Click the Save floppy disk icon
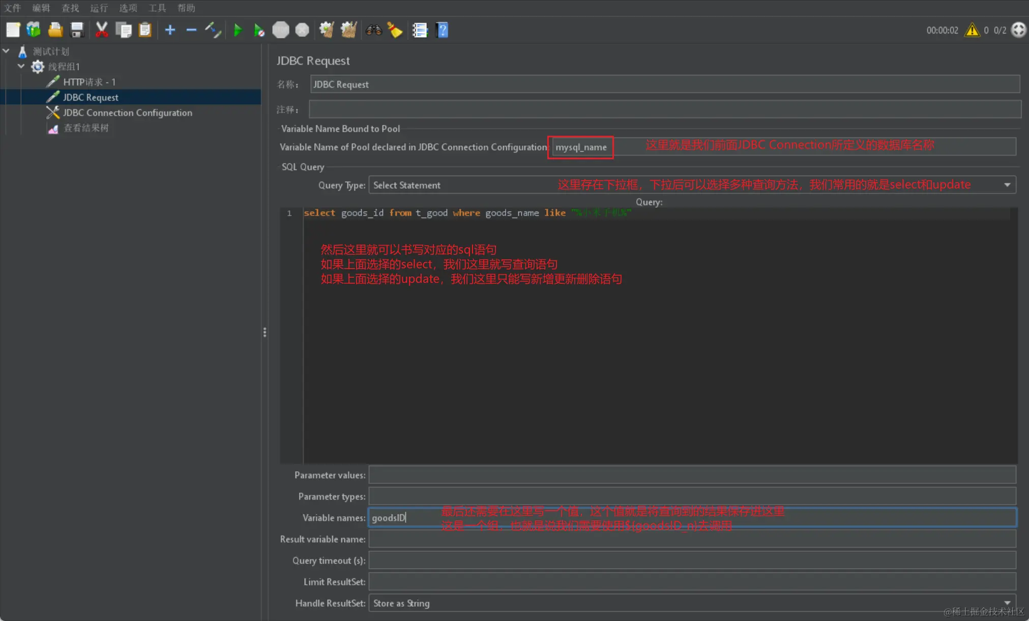 coord(77,30)
